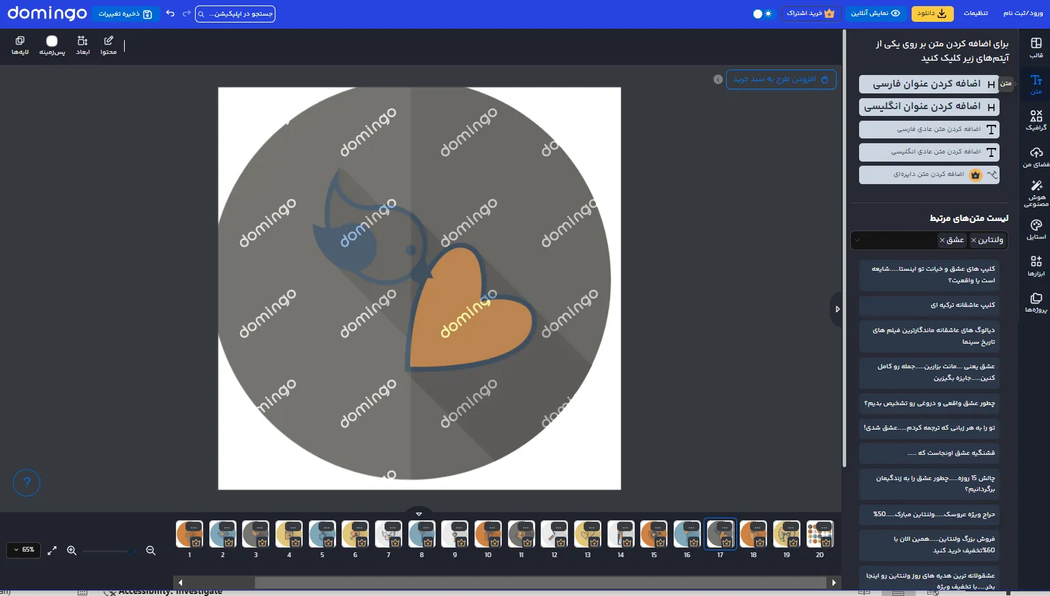Screen dimensions: 1050x596
Task: Open the 65% zoom level dropdown
Action: tap(24, 550)
